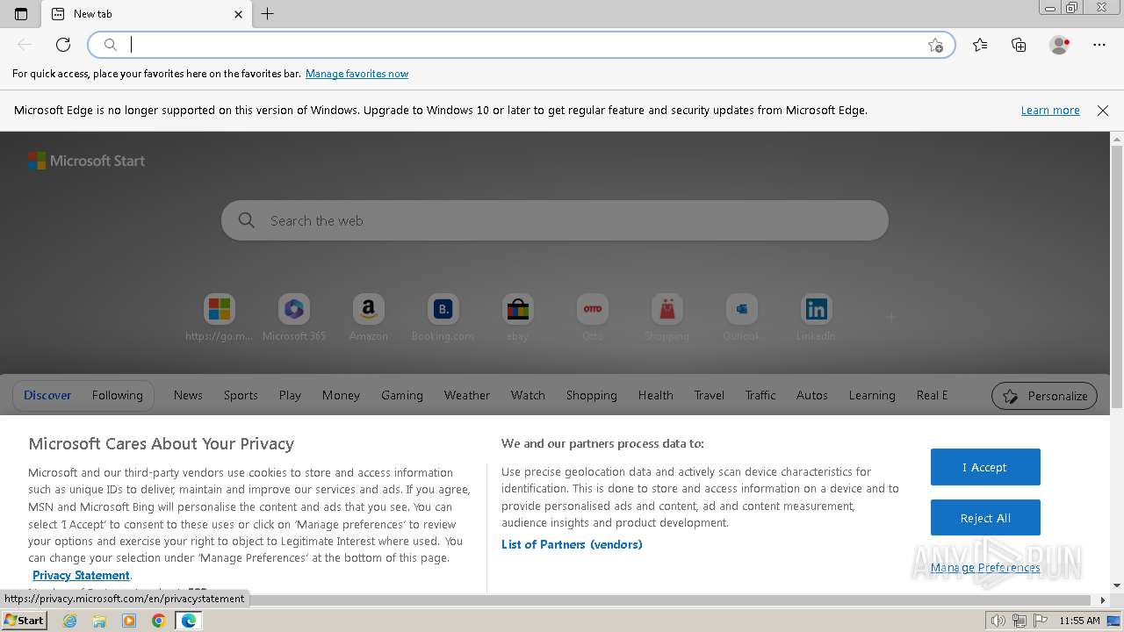Close the New tab tab

pyautogui.click(x=238, y=14)
